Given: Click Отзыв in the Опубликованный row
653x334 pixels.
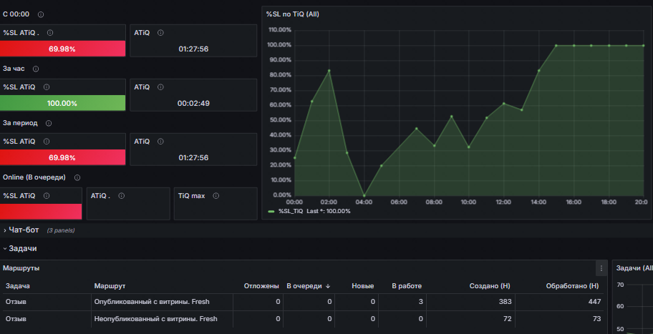Looking at the screenshot, I should [x=16, y=302].
